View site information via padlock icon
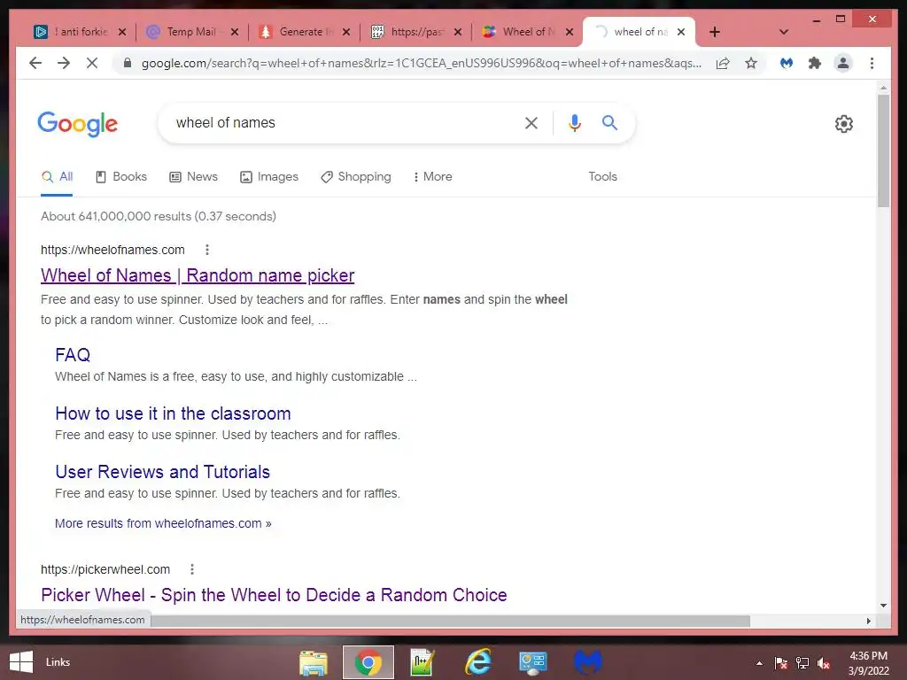 coord(128,63)
